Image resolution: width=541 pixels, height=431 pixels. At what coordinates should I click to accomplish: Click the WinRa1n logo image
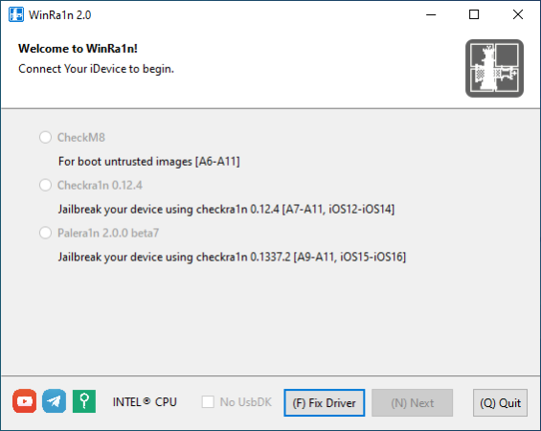[494, 68]
